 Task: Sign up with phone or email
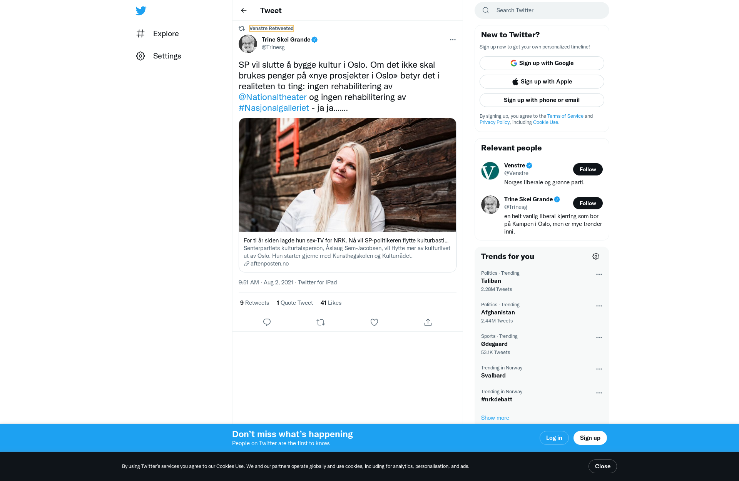(542, 100)
